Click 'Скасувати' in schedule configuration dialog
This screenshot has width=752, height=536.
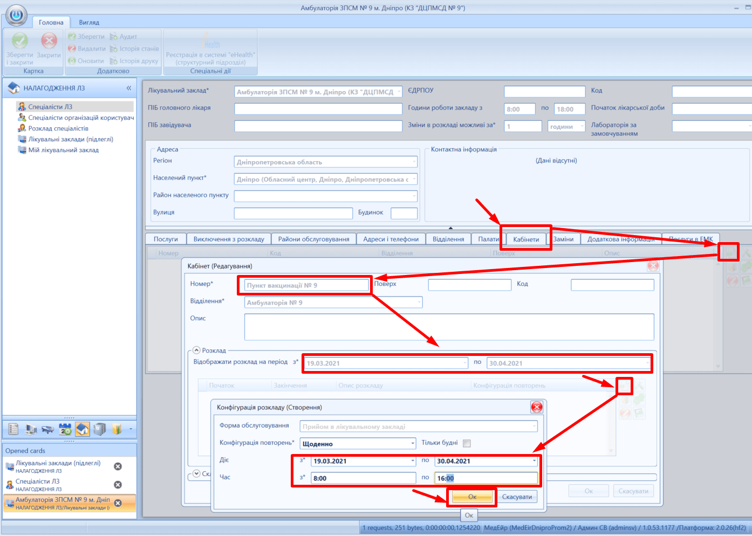517,497
